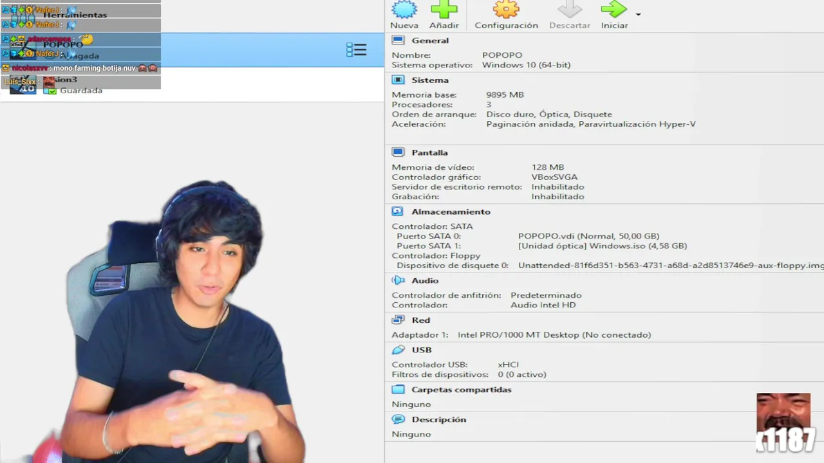
Task: Click the VBoxSVGA graphics controller value
Action: pos(554,177)
